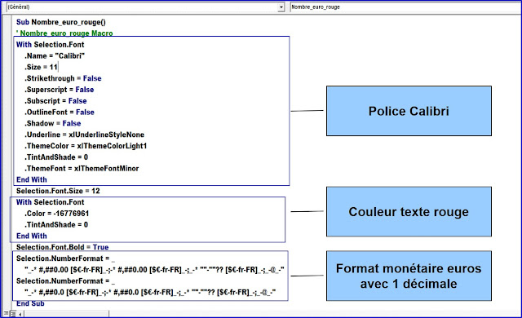Click the .Size = 11 code line

tap(41, 67)
